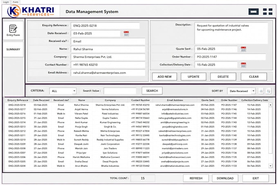Click the Enquiry Reference column header
This screenshot has height=185, width=278.
[18, 100]
